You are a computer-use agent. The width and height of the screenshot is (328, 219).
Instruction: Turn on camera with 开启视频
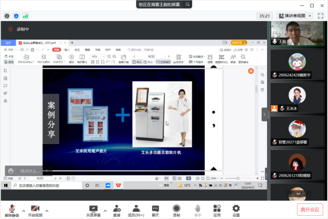coord(35,210)
